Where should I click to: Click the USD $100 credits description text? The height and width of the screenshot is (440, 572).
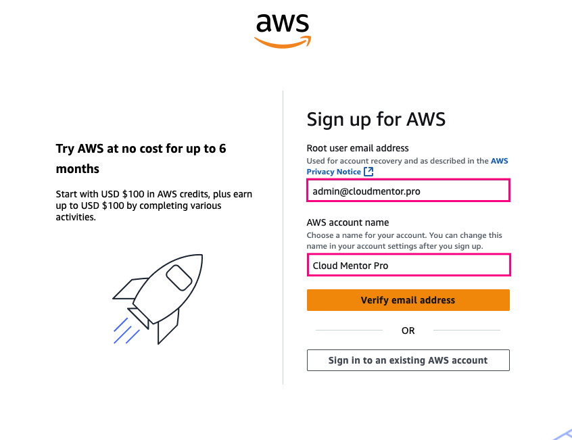click(153, 205)
